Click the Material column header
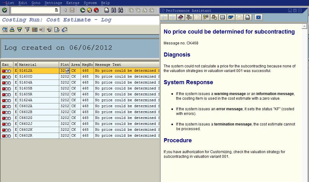 pos(38,65)
